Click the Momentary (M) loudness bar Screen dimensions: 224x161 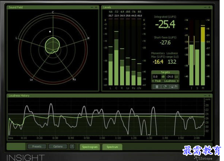point(203,53)
